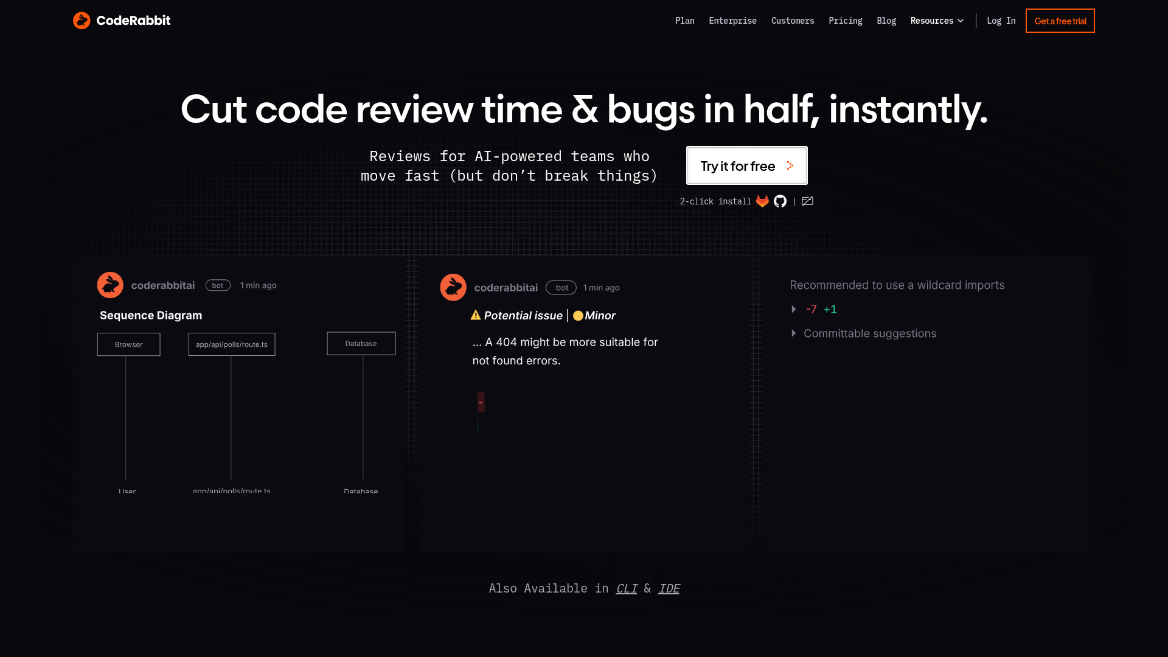Screen dimensions: 1168x657
Task: Open Customers in navigation
Action: 793,21
